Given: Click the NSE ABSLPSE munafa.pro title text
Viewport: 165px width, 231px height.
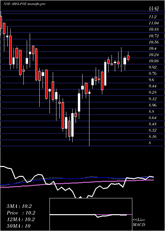Looking at the screenshot, I should point(24,4).
